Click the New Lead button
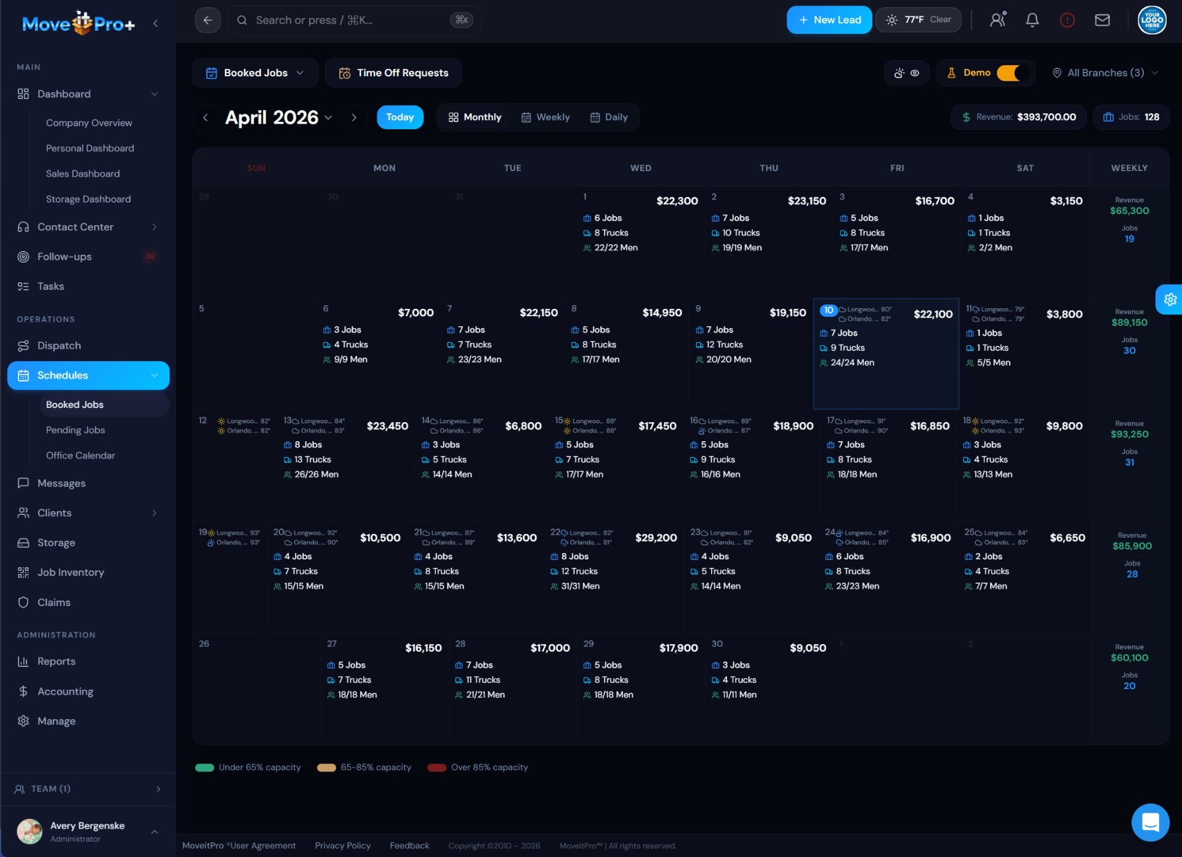This screenshot has height=857, width=1182. [829, 20]
